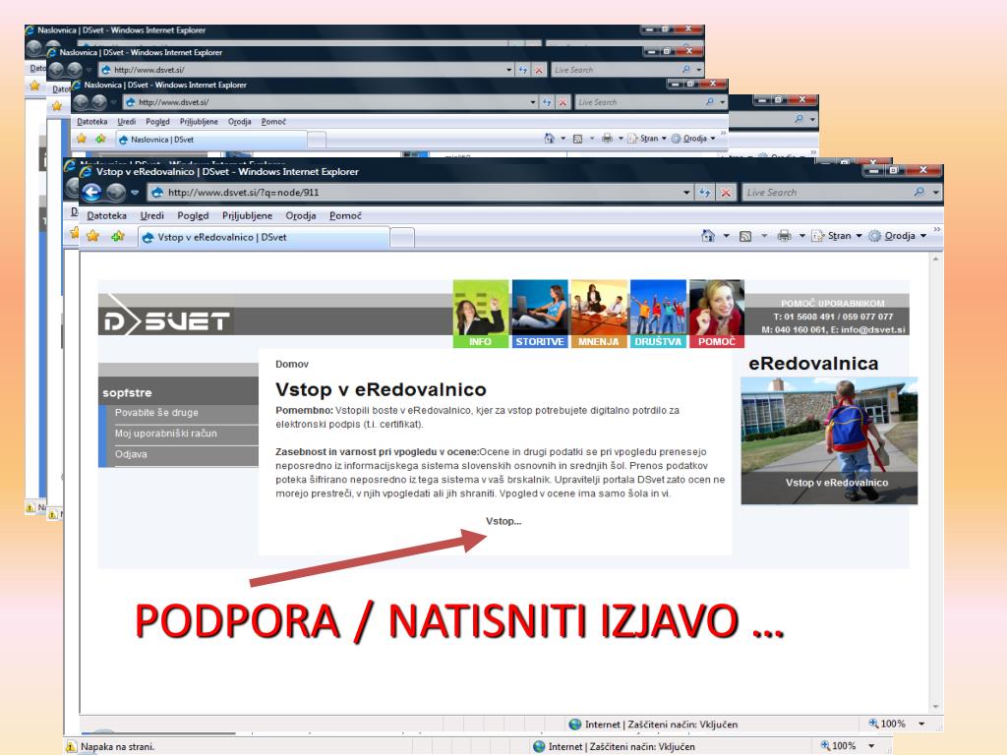Click page scrollbar up arrow in front window
This screenshot has width=1007, height=755.
click(936, 259)
